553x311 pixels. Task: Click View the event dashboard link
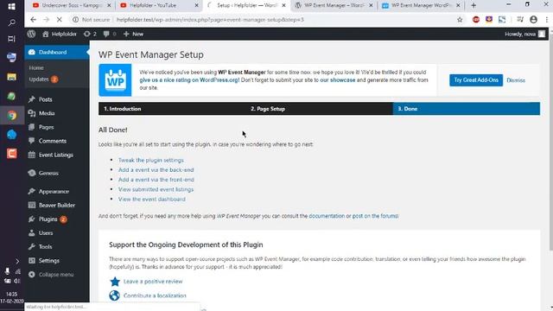[x=152, y=200]
